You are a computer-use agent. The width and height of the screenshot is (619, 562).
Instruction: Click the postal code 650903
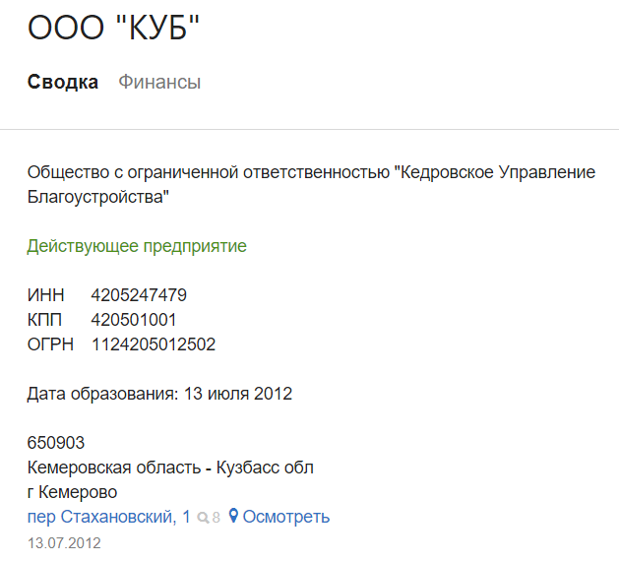click(56, 443)
